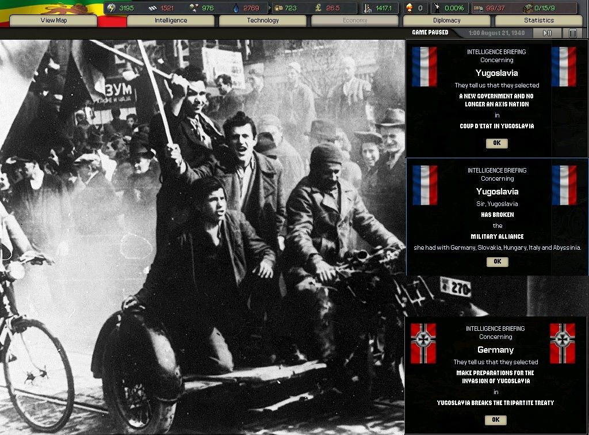Click the metal bars resource icon
Screen dimensions: 589x435
(154, 8)
